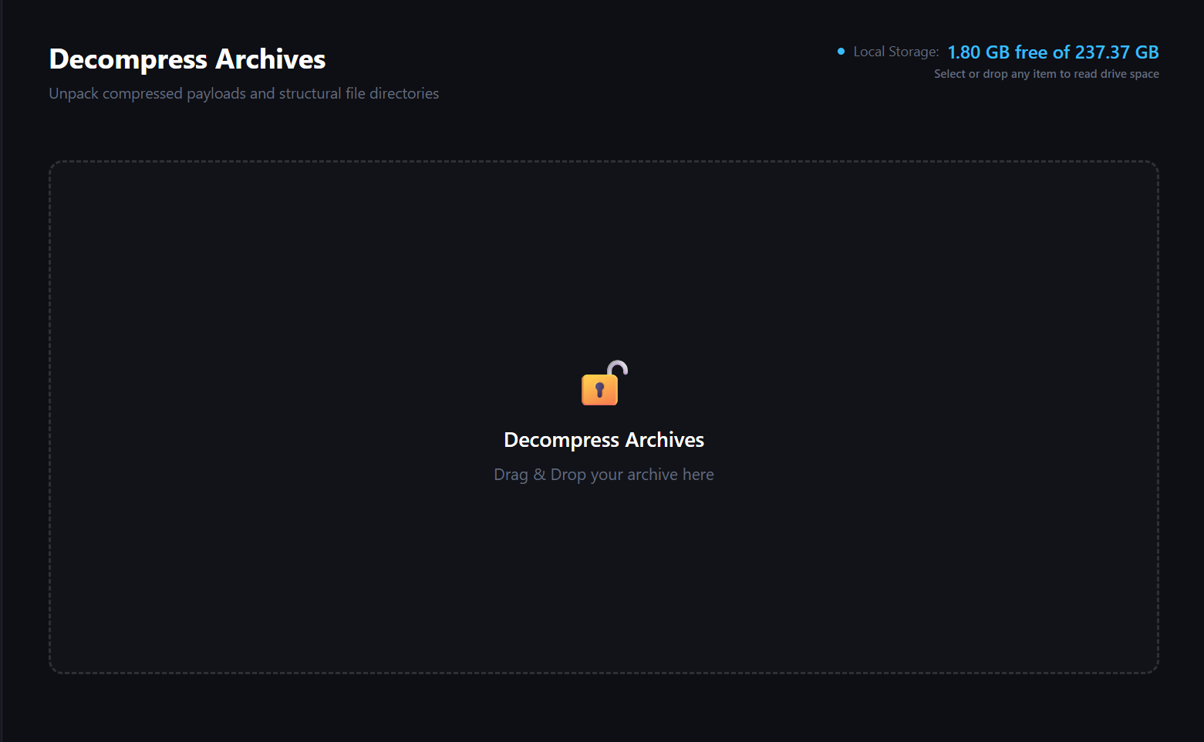This screenshot has width=1204, height=742.
Task: Click the 'Unpack compressed payloads' subtitle text
Action: coord(244,93)
